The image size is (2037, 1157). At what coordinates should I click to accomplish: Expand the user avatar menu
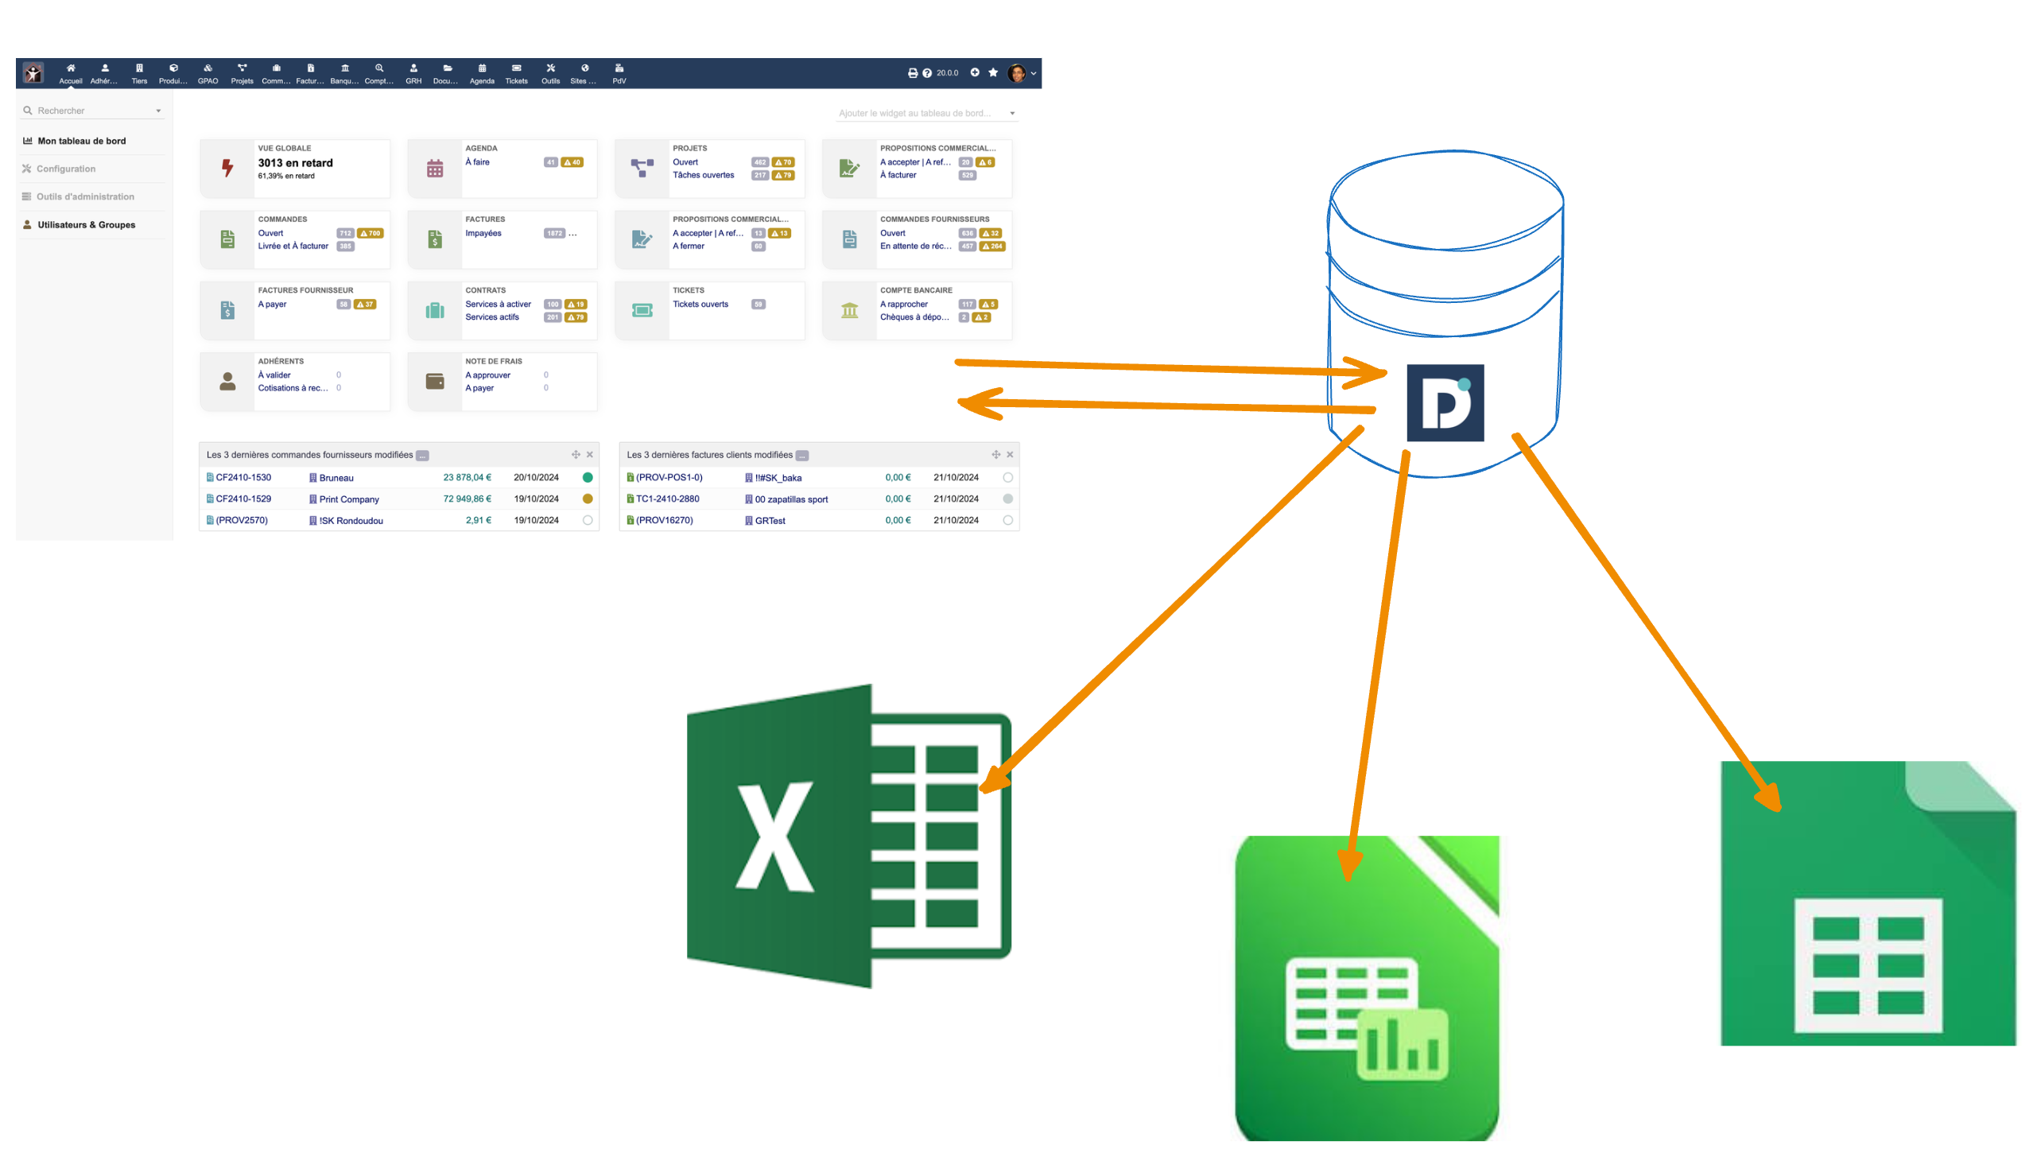tap(1021, 73)
